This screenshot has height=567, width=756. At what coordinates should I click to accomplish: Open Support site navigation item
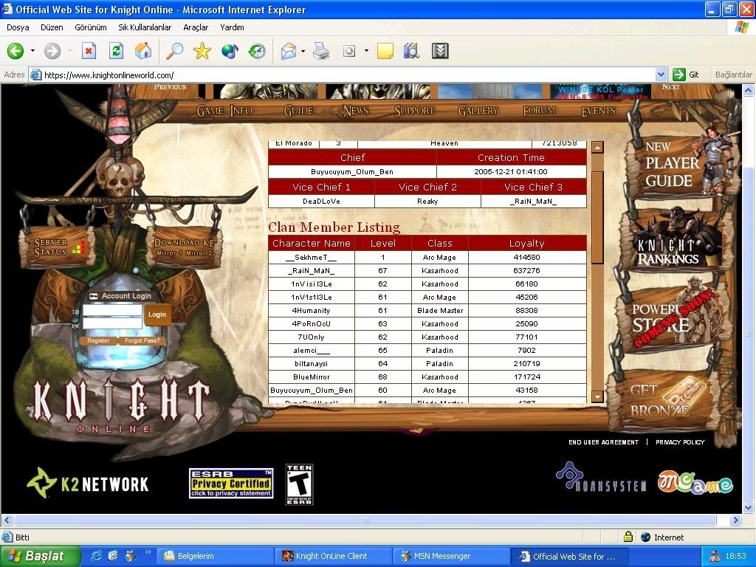pyautogui.click(x=414, y=111)
